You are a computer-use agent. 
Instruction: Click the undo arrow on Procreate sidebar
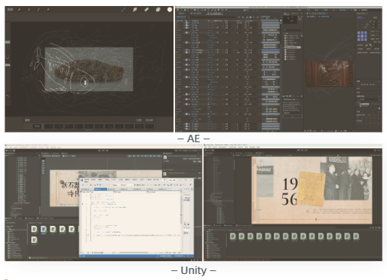pos(8,96)
